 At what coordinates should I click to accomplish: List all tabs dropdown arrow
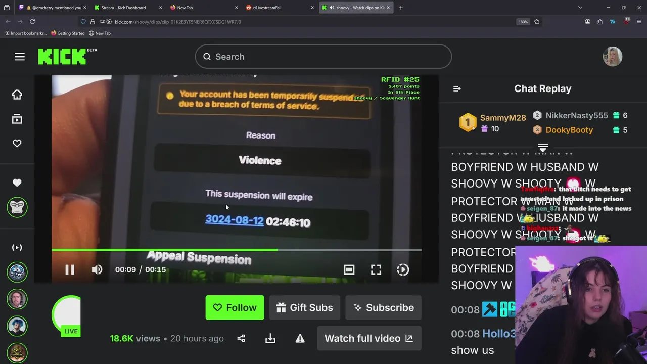580,8
